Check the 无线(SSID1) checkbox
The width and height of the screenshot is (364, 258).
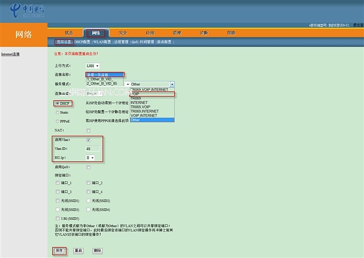(57, 201)
